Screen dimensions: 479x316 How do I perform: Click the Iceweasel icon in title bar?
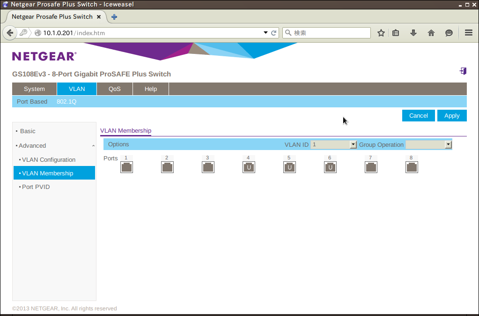point(5,4)
